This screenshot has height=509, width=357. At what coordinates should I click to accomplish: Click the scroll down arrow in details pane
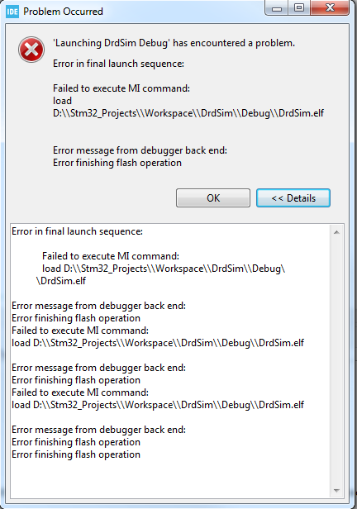click(x=336, y=491)
